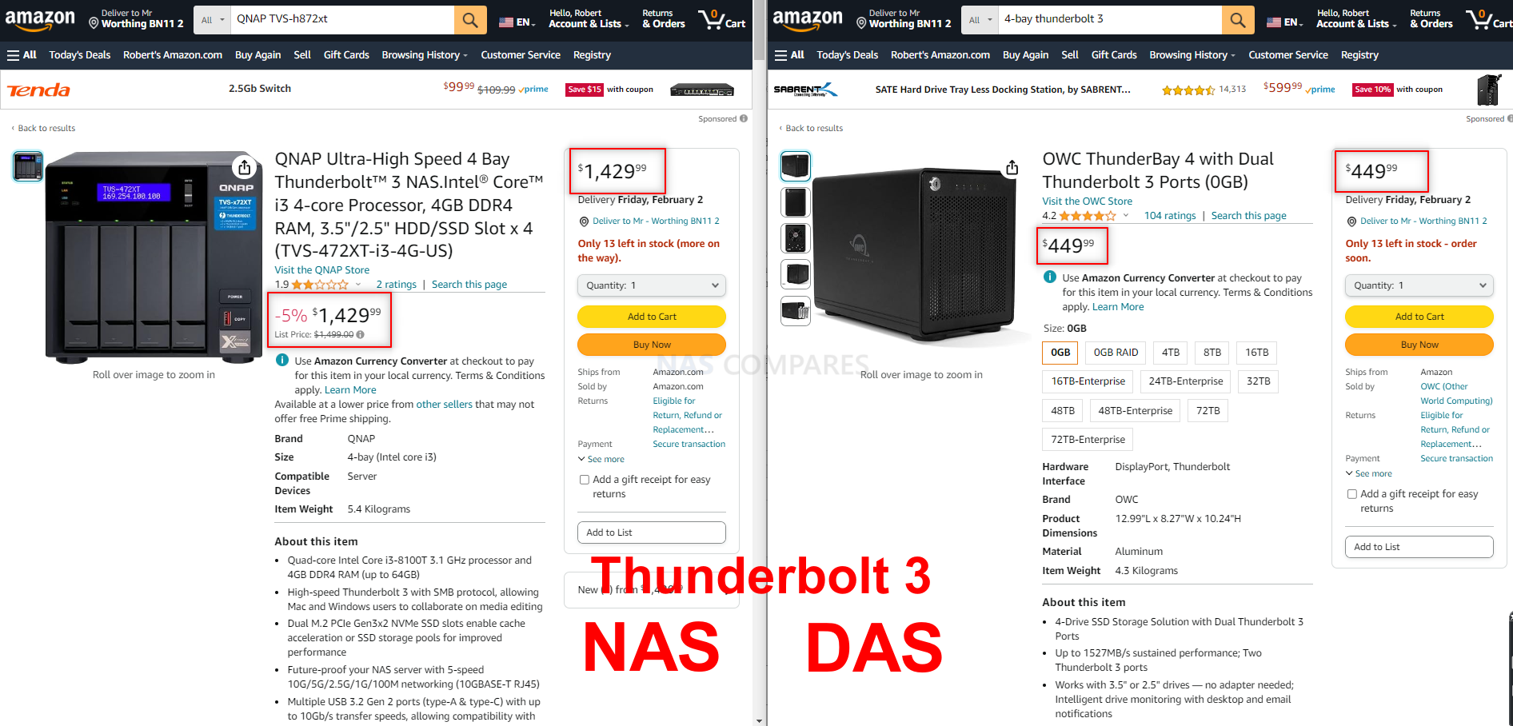Click the Amazon logo in right window

(x=808, y=19)
